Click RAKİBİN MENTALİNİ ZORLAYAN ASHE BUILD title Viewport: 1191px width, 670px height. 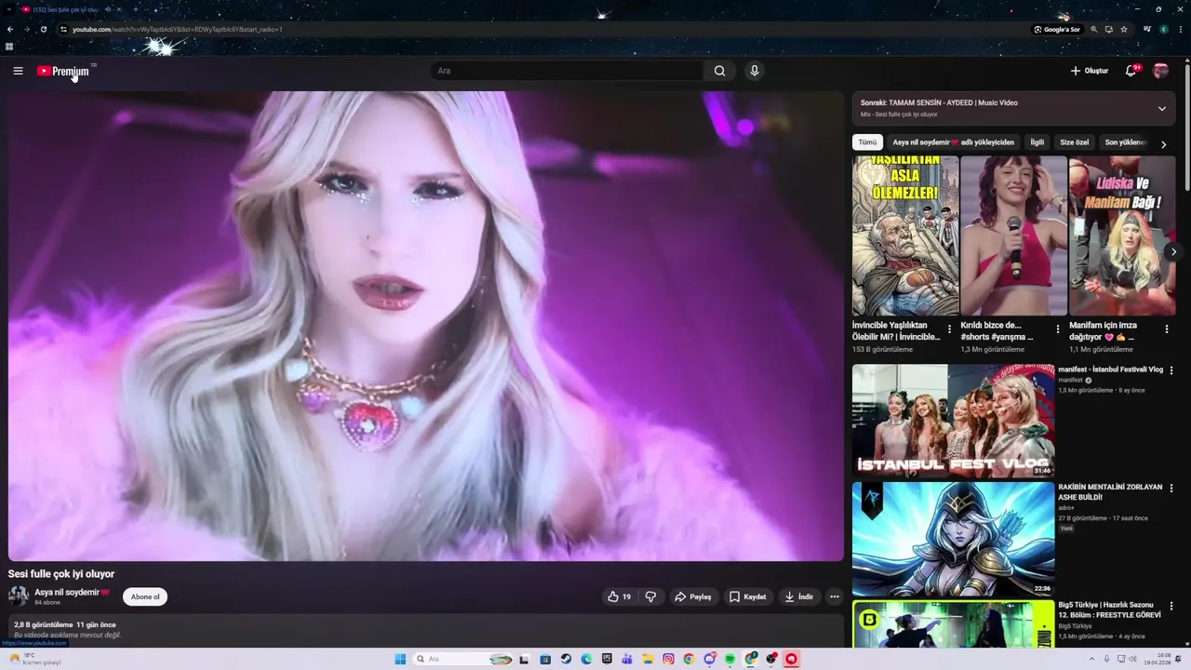[x=1111, y=492]
